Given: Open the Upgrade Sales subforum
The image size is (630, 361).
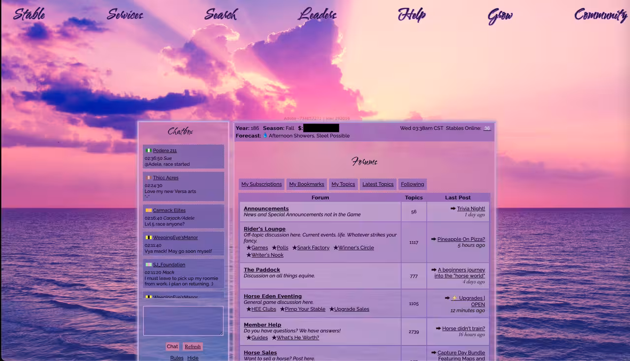Looking at the screenshot, I should pyautogui.click(x=351, y=309).
